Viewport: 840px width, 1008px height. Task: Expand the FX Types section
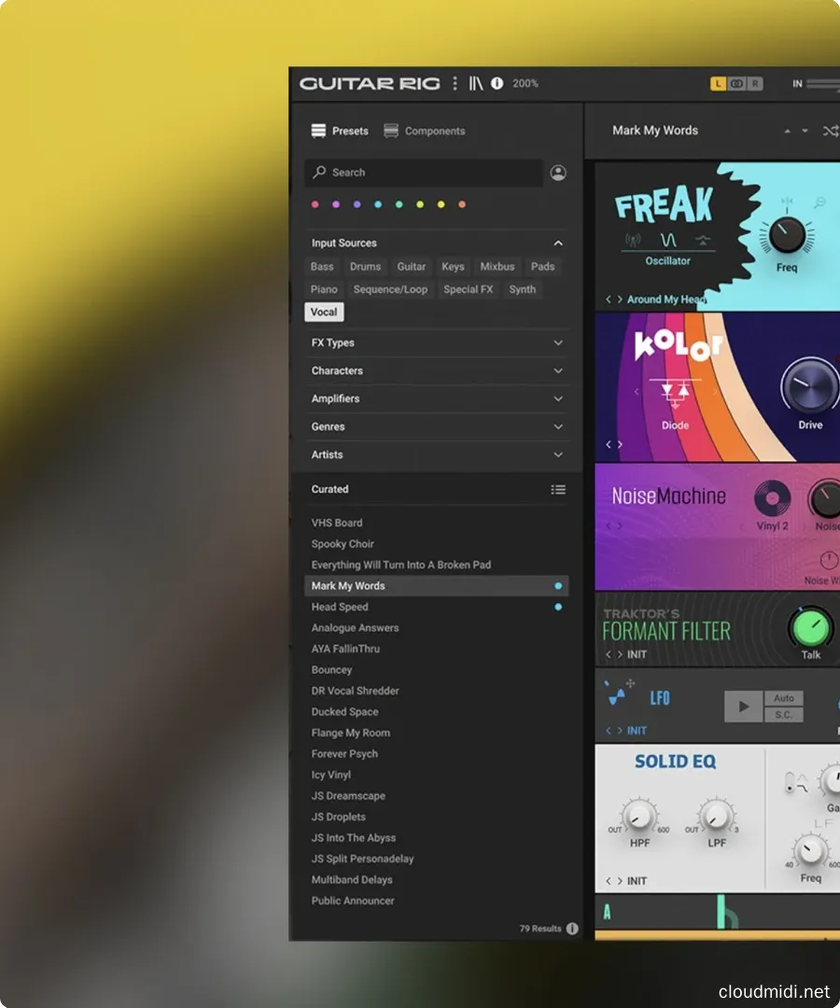point(557,343)
